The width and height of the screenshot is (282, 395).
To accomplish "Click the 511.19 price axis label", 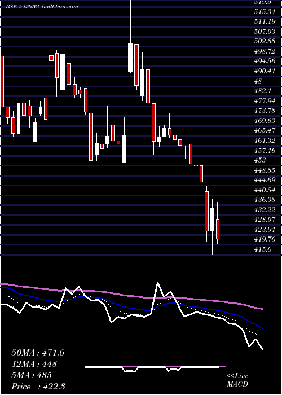I will 265,21.
